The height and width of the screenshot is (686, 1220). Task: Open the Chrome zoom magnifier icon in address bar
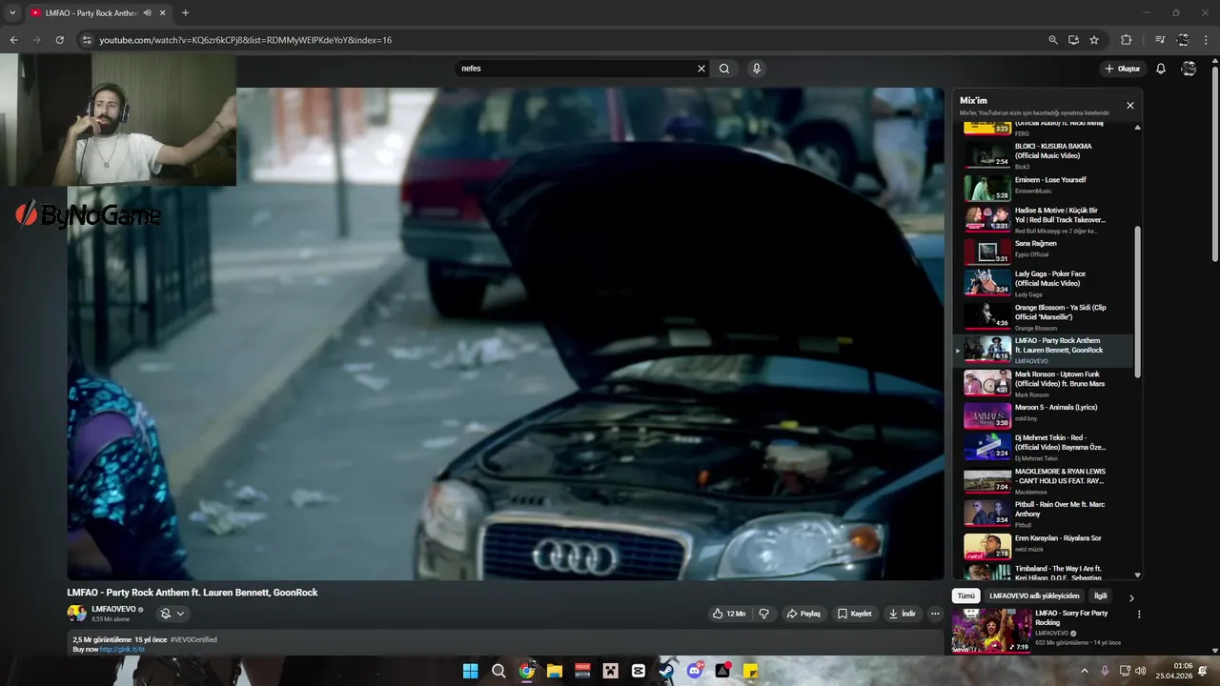[x=1053, y=40]
